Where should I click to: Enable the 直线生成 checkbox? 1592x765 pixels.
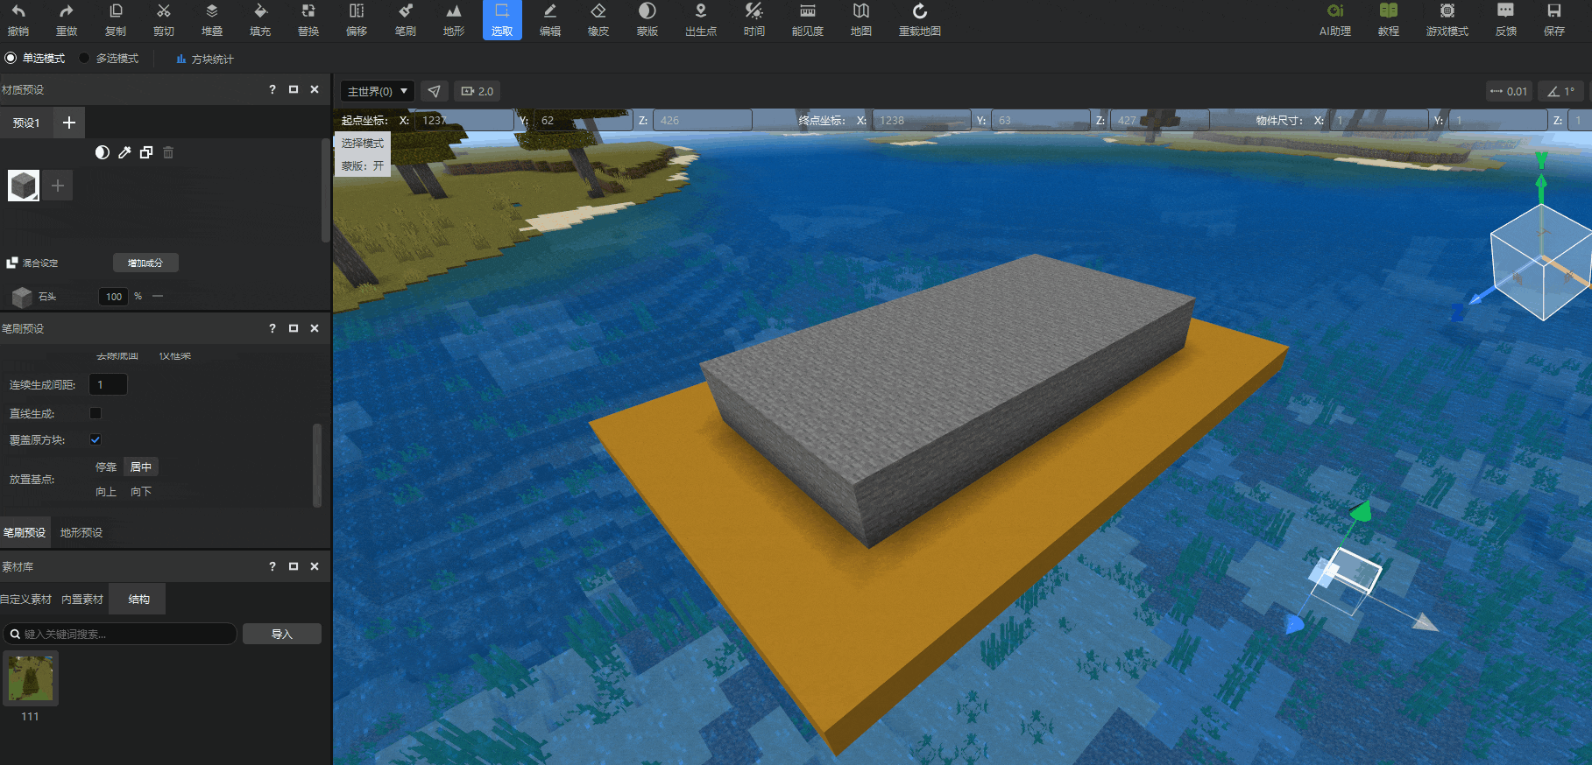click(x=96, y=413)
